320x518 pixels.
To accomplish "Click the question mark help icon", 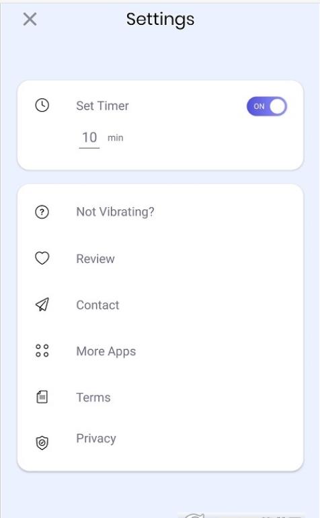I will tap(42, 212).
